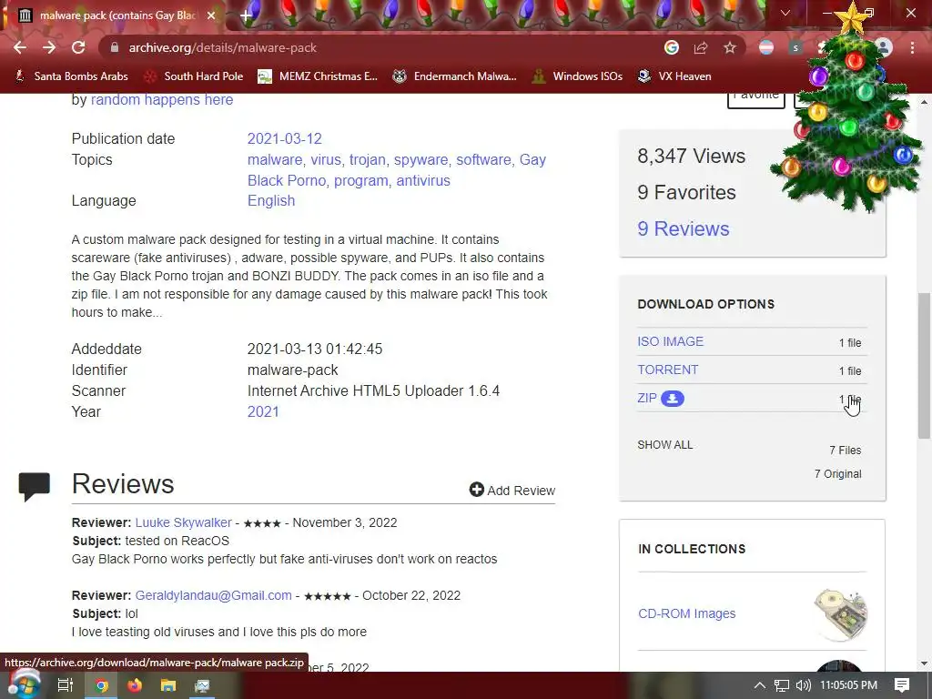Open the 'malware' topic link

(275, 160)
